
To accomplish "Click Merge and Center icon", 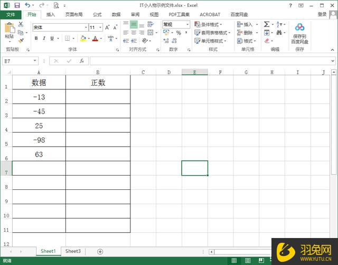I will pos(150,33).
